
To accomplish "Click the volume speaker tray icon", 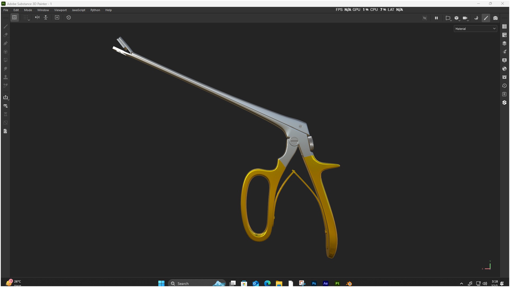I will pos(485,284).
